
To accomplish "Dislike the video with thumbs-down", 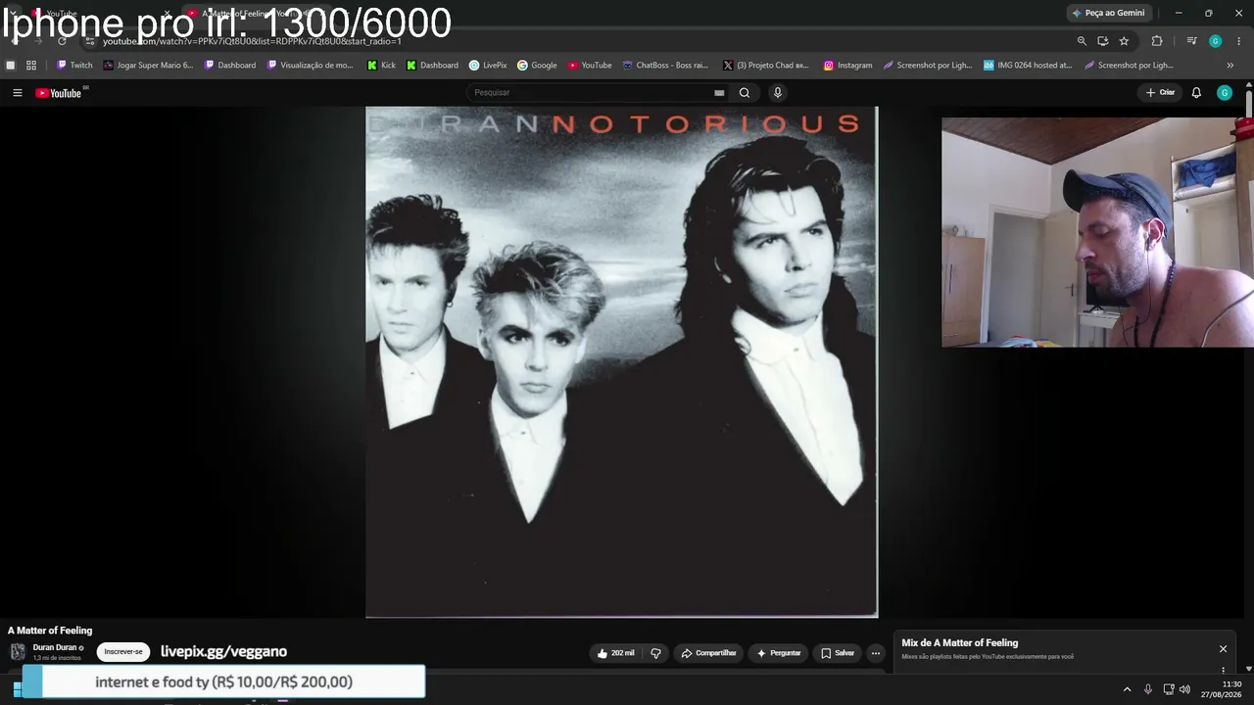I will [x=655, y=653].
